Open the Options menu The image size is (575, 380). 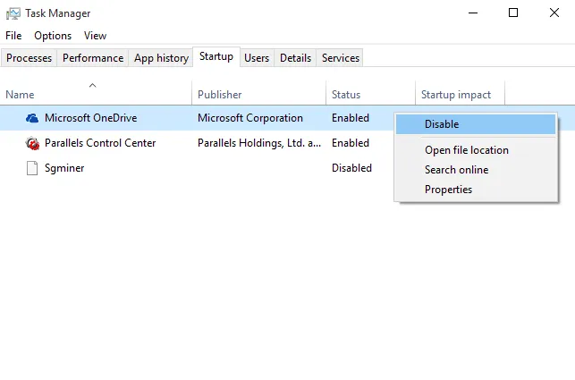pos(53,36)
